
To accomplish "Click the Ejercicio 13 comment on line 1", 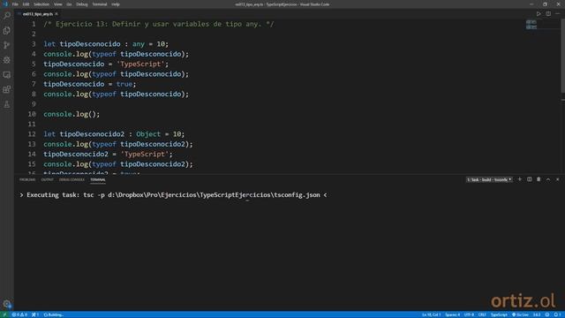I will click(159, 24).
